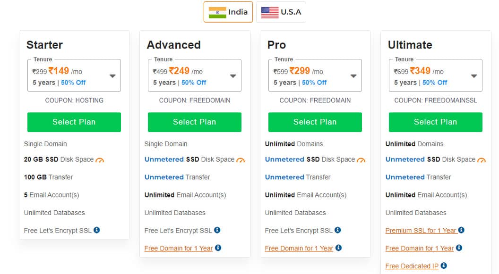Viewport: 499px width, 274px height.
Task: Click info icon beside Free Dedicated IP
Action: click(444, 266)
